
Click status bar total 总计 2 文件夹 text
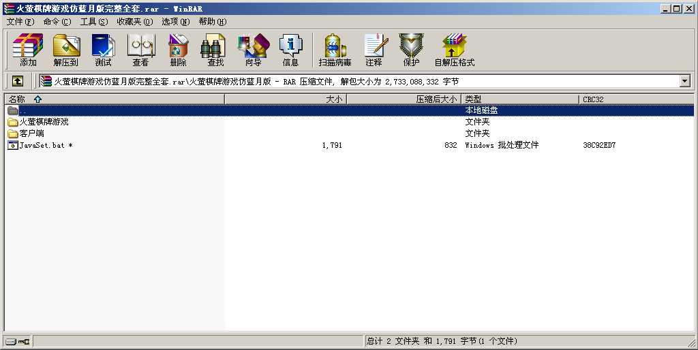442,341
